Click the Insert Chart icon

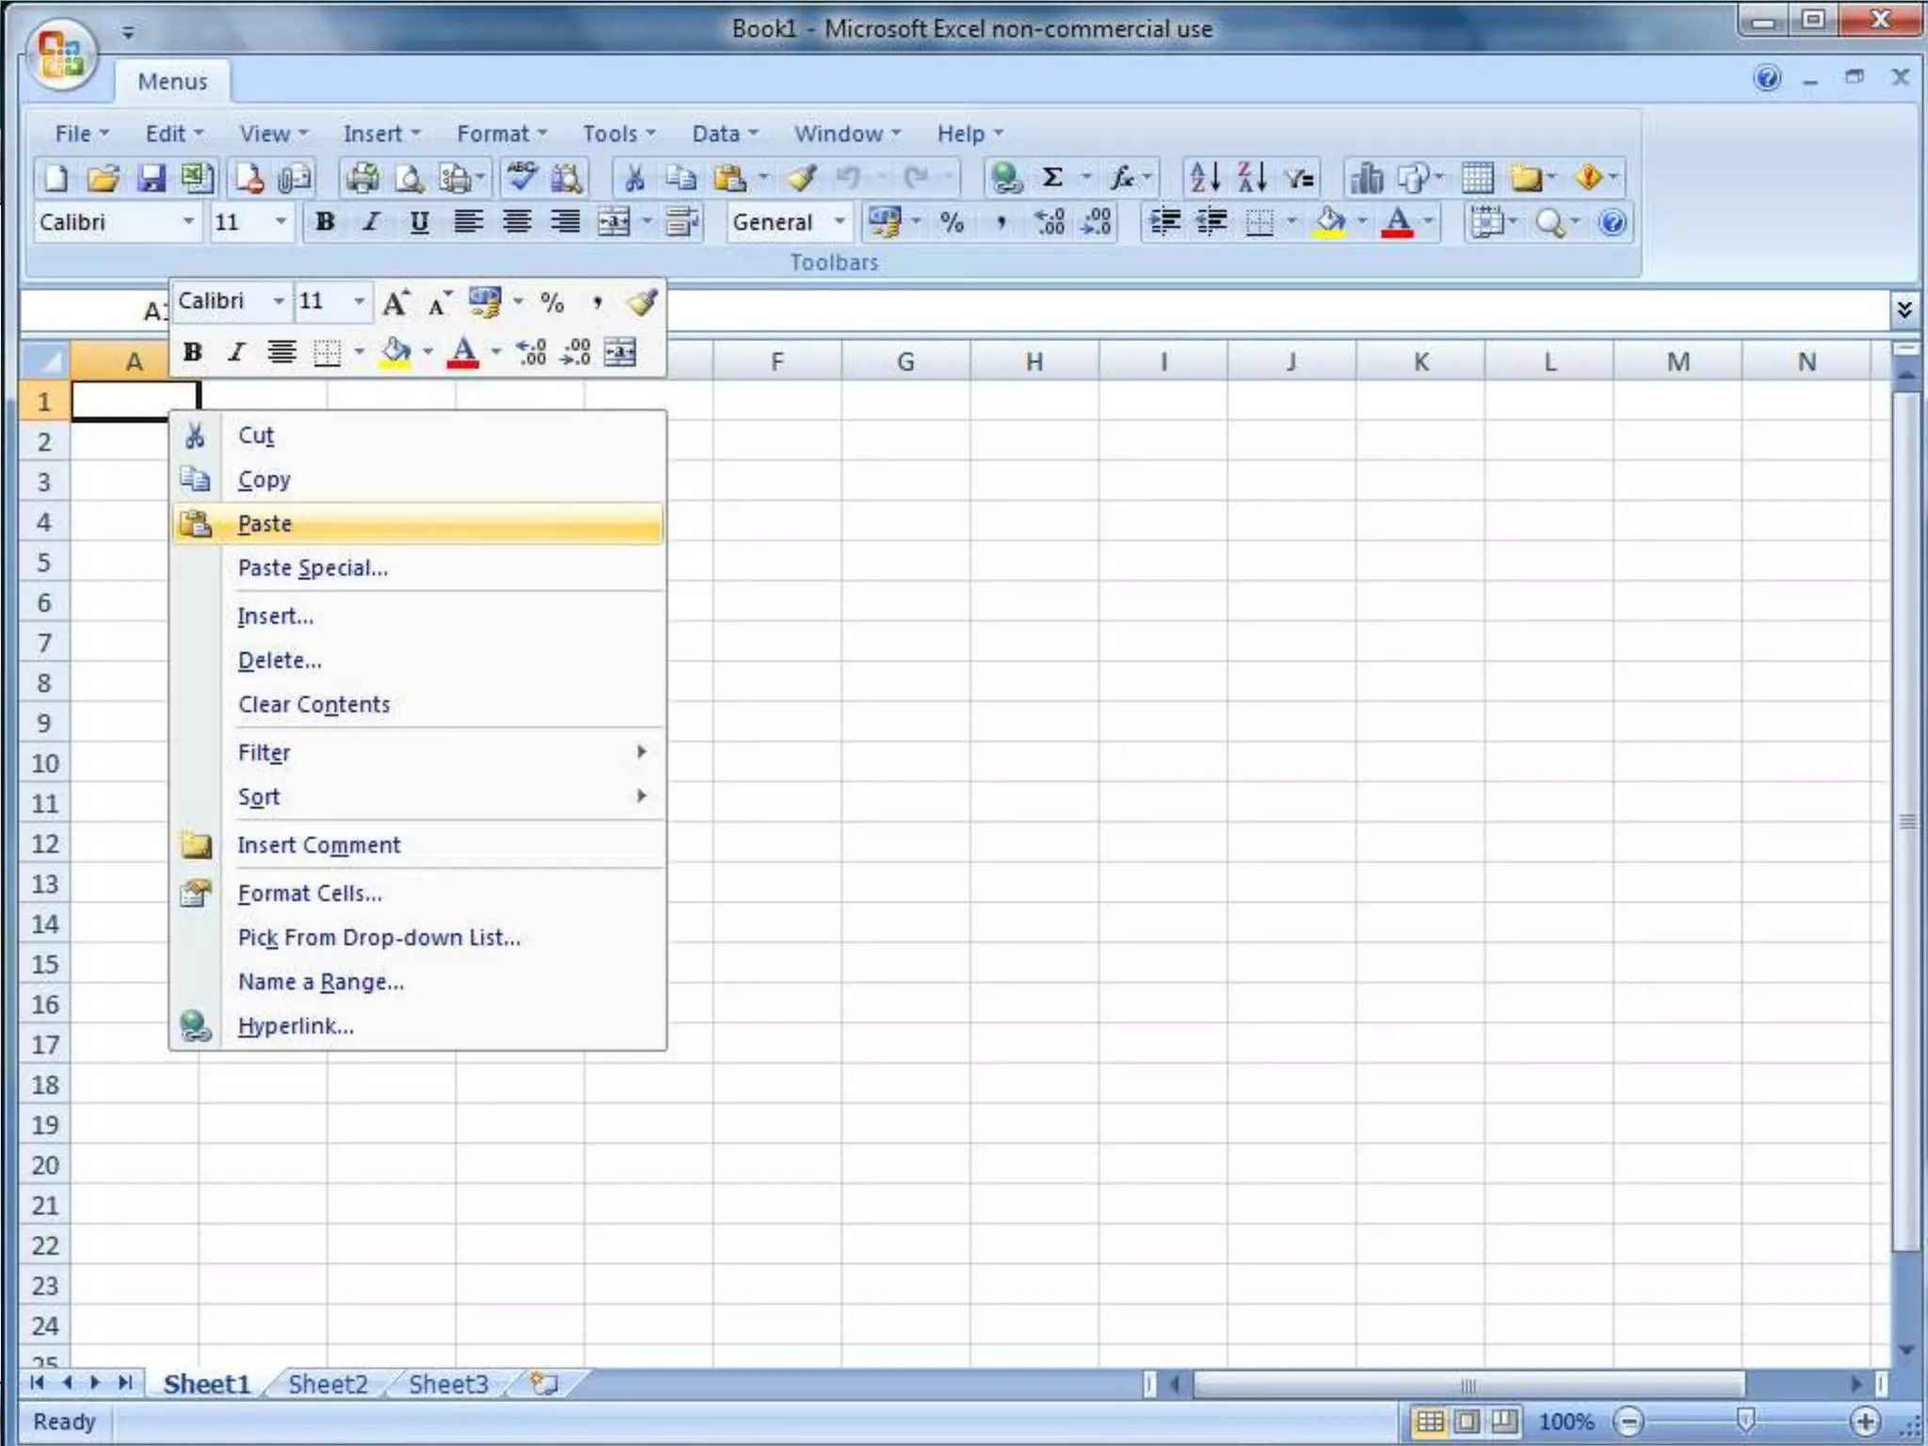[1366, 178]
